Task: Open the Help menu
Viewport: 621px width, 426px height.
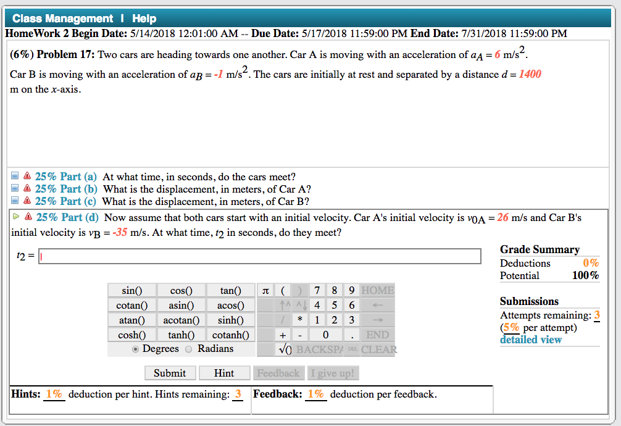Action: click(x=144, y=19)
